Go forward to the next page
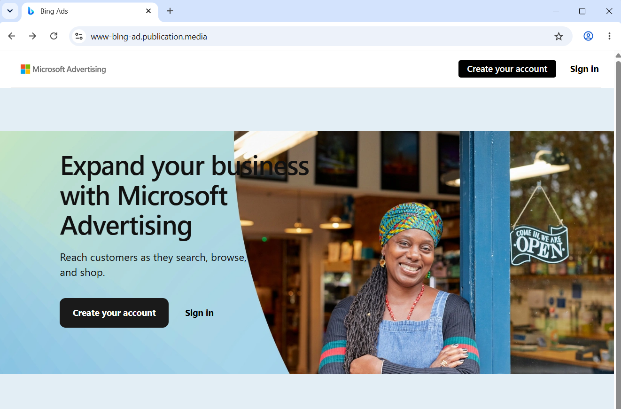Image resolution: width=621 pixels, height=409 pixels. tap(32, 36)
